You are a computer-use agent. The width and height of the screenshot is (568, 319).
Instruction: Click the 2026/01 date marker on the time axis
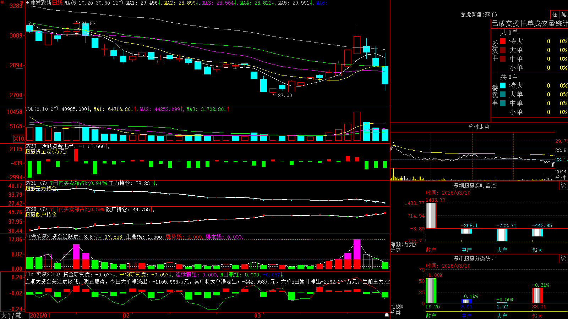tap(40, 315)
